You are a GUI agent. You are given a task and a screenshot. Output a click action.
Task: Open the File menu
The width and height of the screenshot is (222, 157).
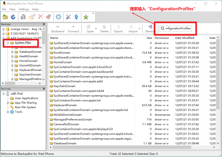(4, 9)
